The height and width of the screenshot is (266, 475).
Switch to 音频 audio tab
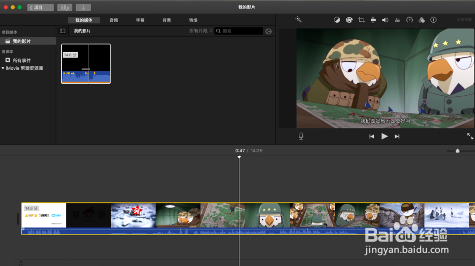click(x=114, y=20)
